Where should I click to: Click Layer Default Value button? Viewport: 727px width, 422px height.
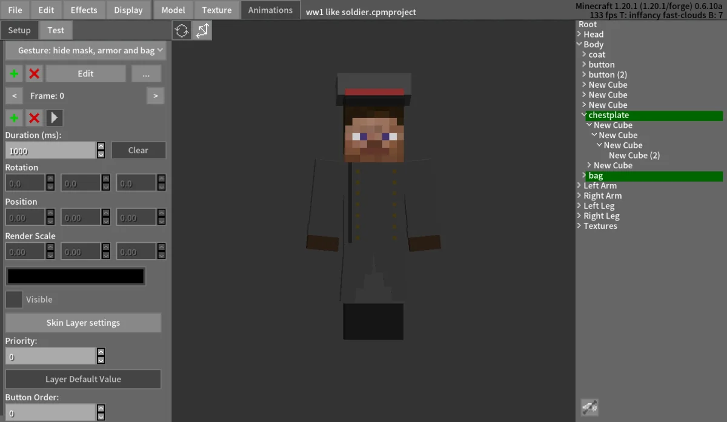point(83,380)
